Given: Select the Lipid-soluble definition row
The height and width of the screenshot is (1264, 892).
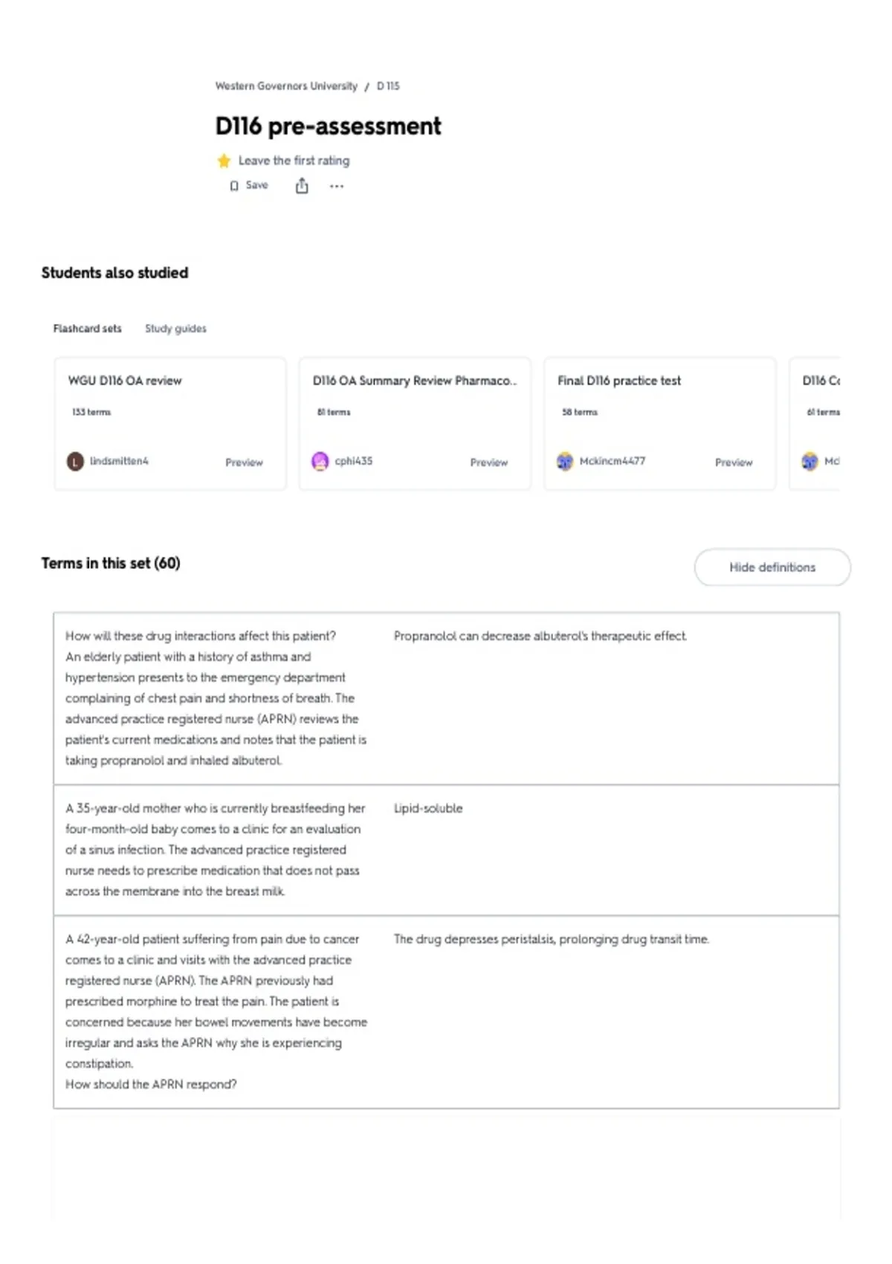Looking at the screenshot, I should coord(446,850).
